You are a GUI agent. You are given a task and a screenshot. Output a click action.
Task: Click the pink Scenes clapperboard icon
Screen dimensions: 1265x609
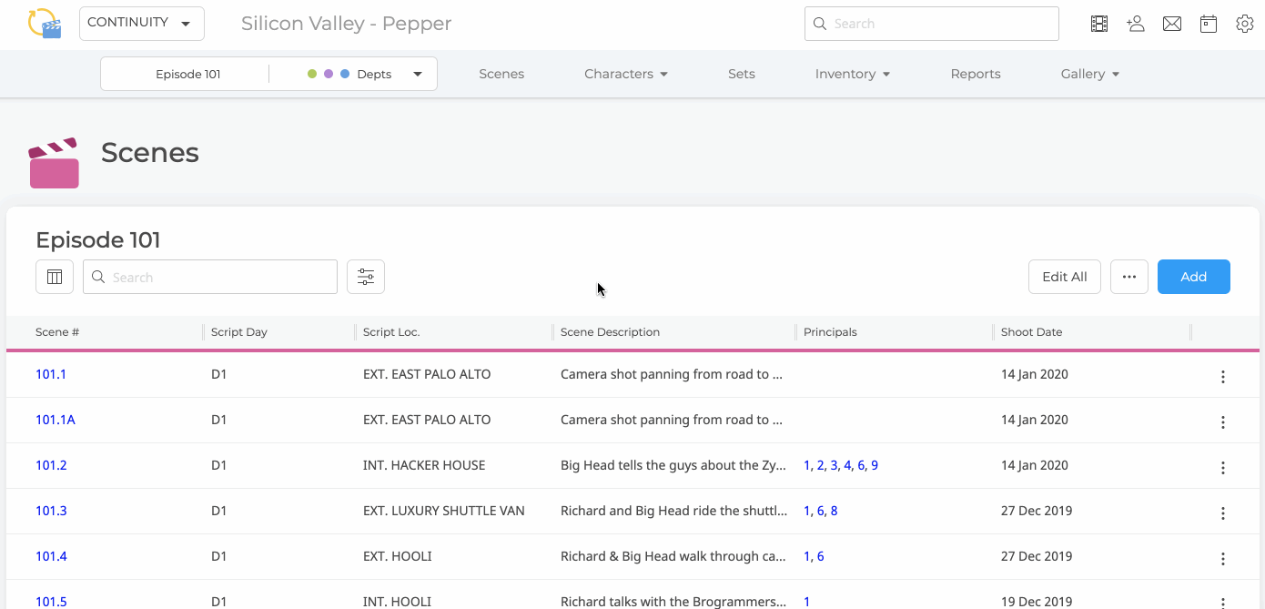pyautogui.click(x=54, y=163)
